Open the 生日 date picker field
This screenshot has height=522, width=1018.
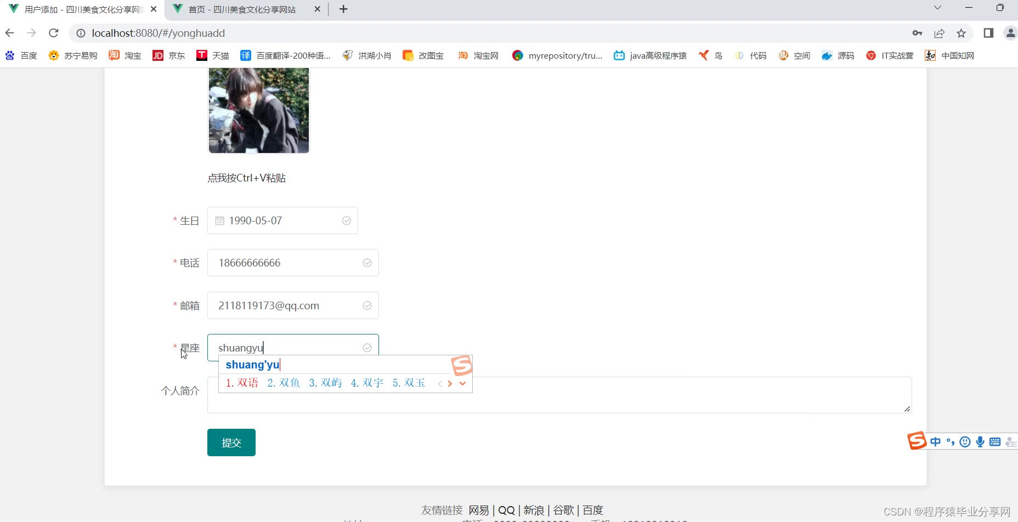[282, 220]
